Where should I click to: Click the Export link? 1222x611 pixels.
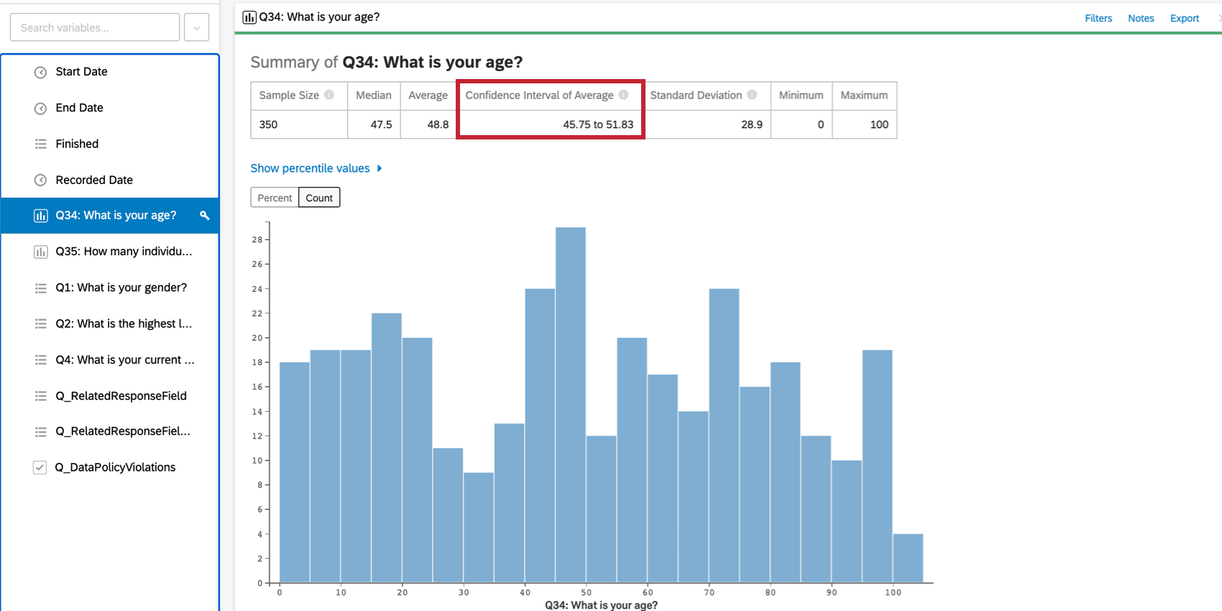click(x=1185, y=18)
